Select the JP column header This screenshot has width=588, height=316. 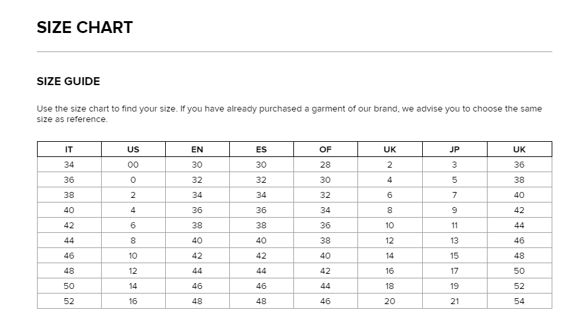point(455,149)
